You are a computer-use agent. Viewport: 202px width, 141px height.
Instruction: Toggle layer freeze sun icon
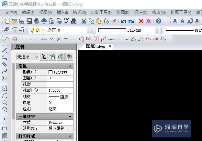[x=38, y=30]
